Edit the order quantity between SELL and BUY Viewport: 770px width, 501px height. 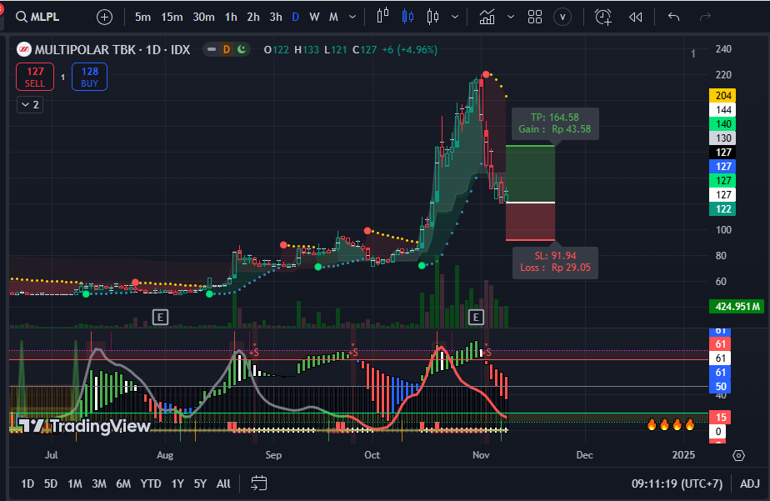[62, 78]
